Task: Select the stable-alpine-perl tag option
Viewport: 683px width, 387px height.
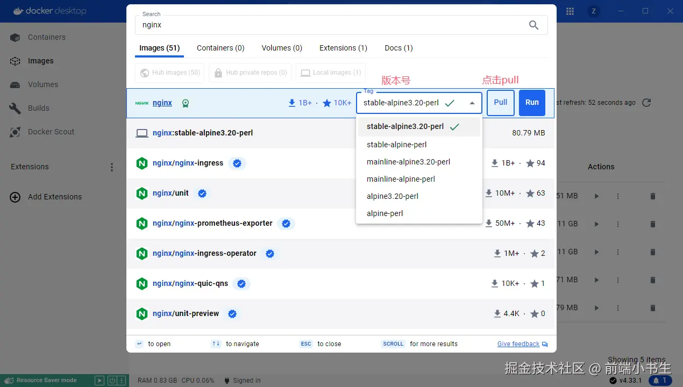Action: 419,145
